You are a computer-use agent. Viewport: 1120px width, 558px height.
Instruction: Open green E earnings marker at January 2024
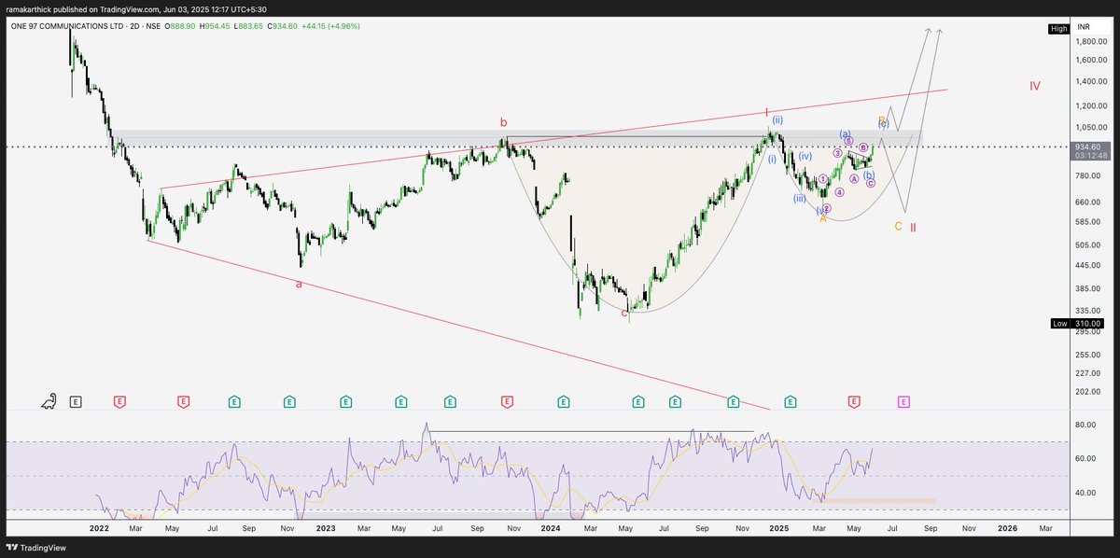(564, 402)
